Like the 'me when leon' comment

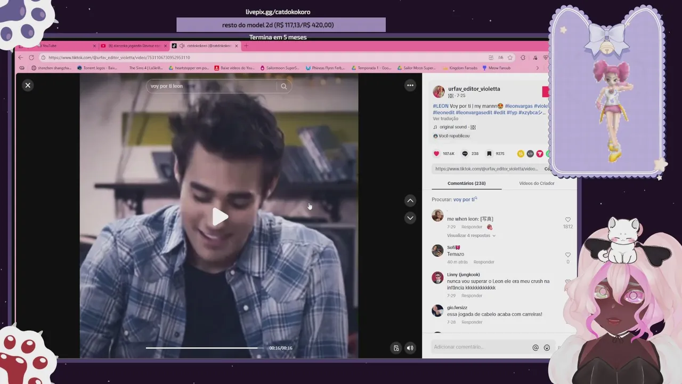567,220
